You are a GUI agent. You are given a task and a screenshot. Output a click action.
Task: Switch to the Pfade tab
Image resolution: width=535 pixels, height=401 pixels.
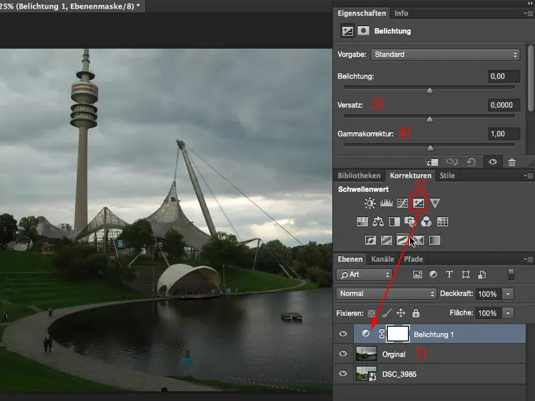point(413,259)
